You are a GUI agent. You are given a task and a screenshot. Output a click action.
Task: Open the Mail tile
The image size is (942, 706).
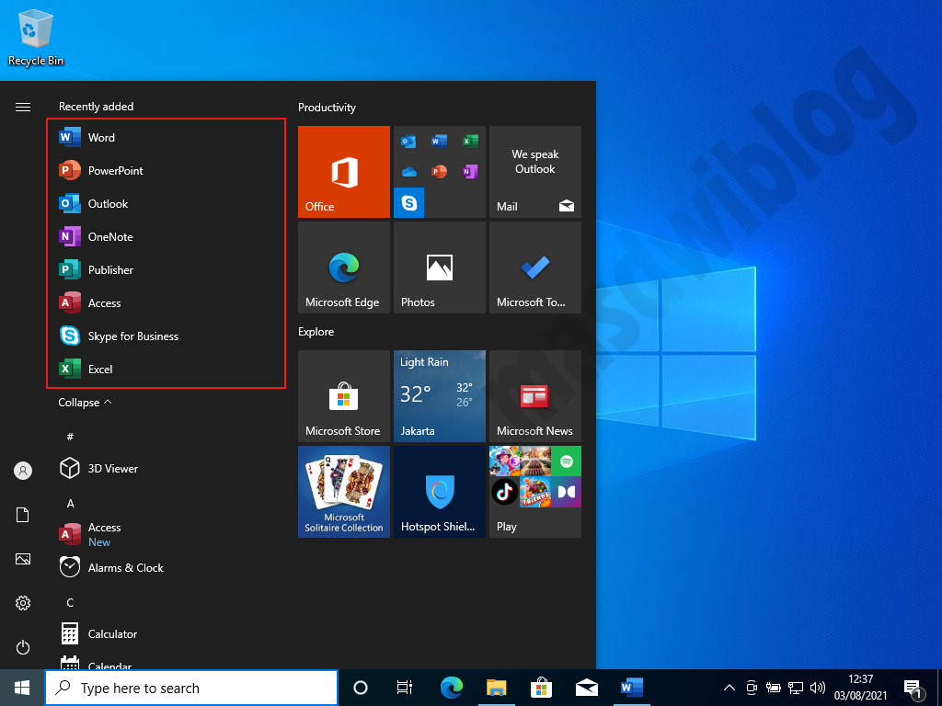(x=535, y=172)
